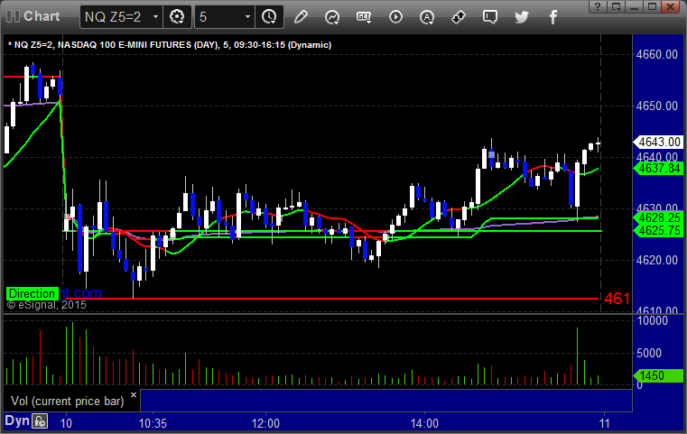687x434 pixels.
Task: Click the GET tools icon
Action: click(364, 17)
